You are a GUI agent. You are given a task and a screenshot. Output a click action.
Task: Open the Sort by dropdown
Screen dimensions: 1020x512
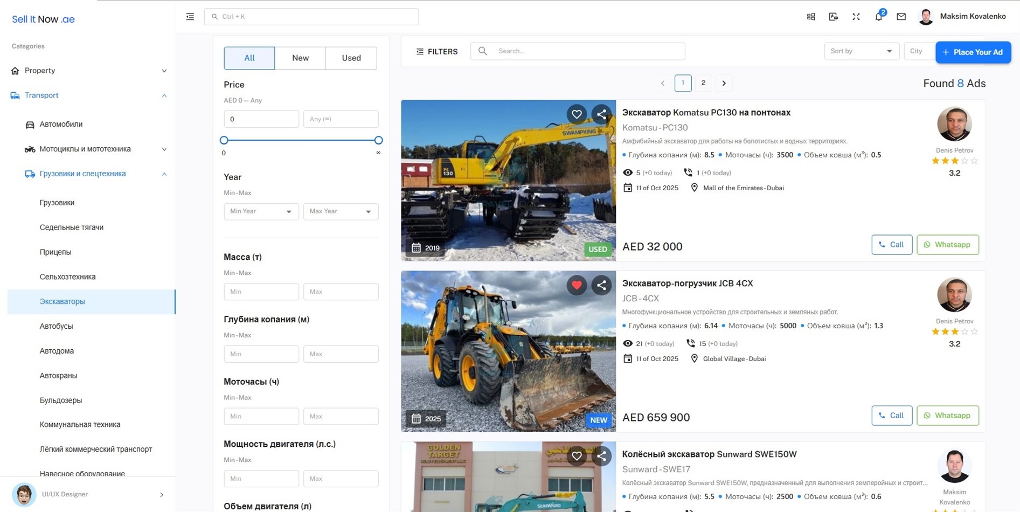pos(861,51)
